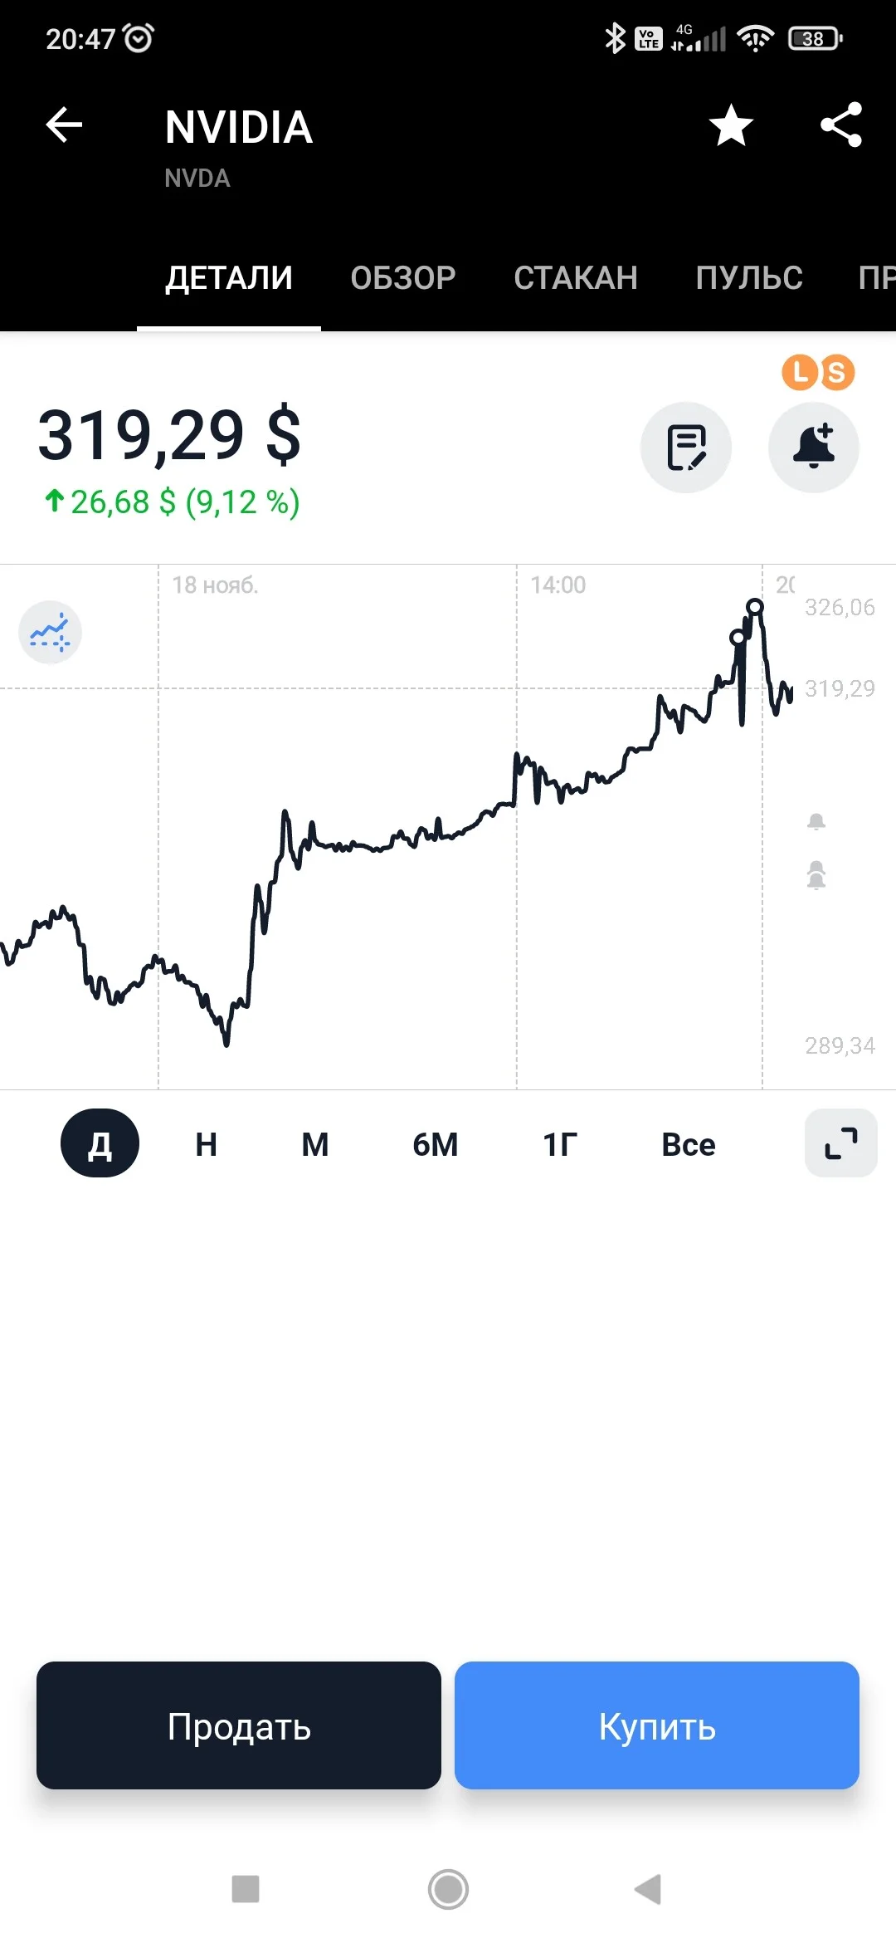The width and height of the screenshot is (896, 1943).
Task: Open the notes icon button
Action: tap(686, 448)
